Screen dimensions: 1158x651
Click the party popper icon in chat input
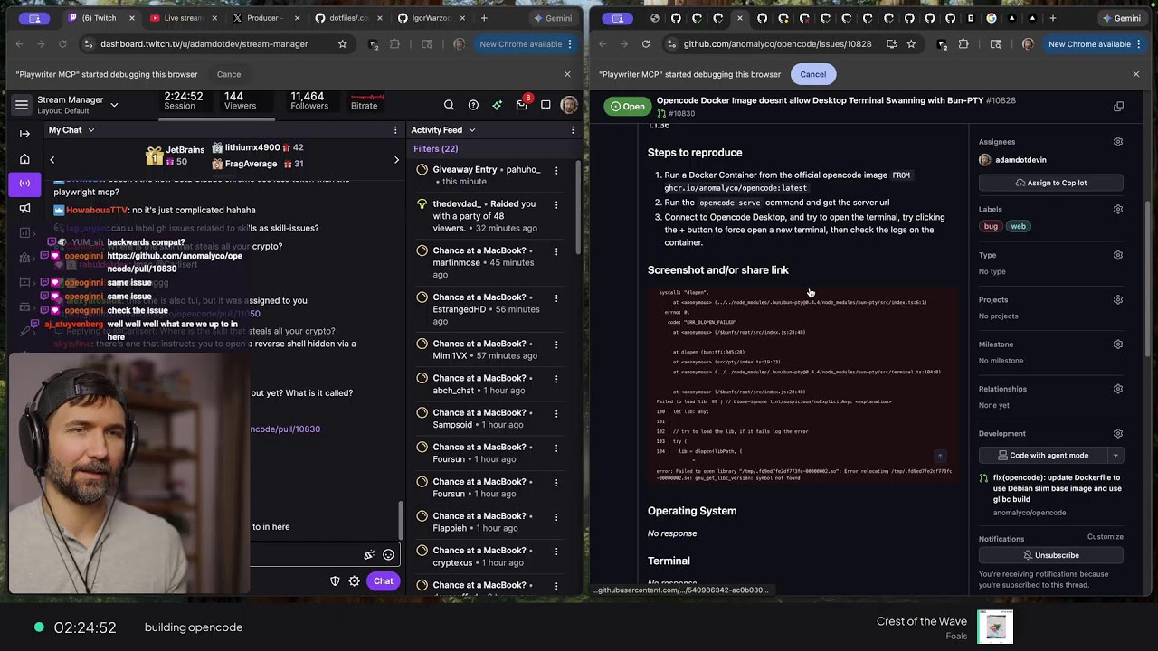pos(369,555)
